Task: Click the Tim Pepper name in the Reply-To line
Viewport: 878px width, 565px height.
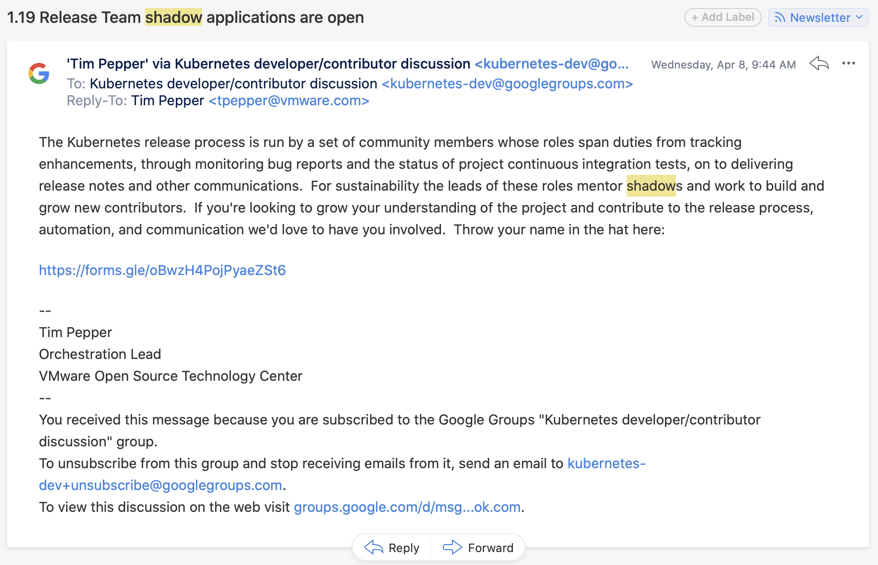Action: pyautogui.click(x=167, y=101)
